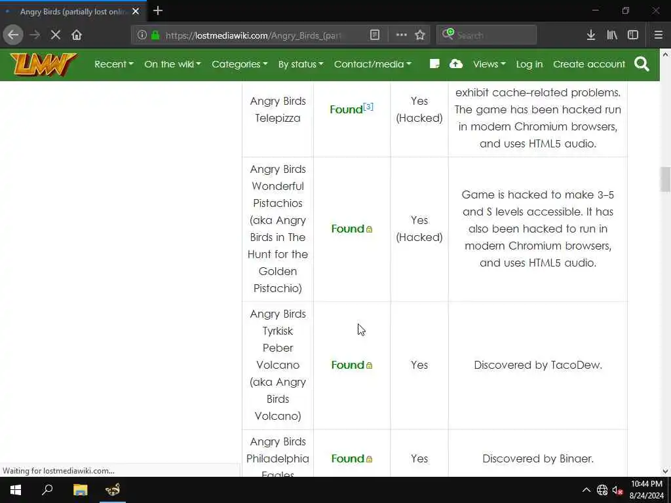Bookmark this page with the star
This screenshot has width=671, height=503.
(420, 35)
